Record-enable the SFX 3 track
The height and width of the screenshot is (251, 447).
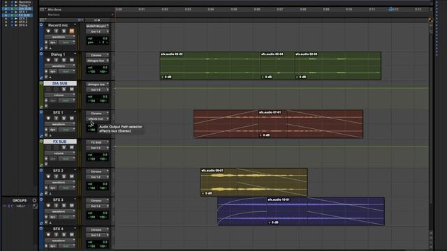pos(48,206)
